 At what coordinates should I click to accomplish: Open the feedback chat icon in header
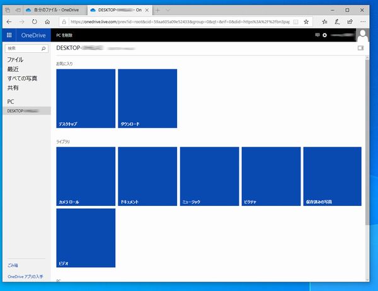[318, 35]
